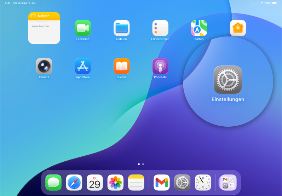Open Messages from the dock
Image resolution: width=282 pixels, height=196 pixels.
point(53,183)
